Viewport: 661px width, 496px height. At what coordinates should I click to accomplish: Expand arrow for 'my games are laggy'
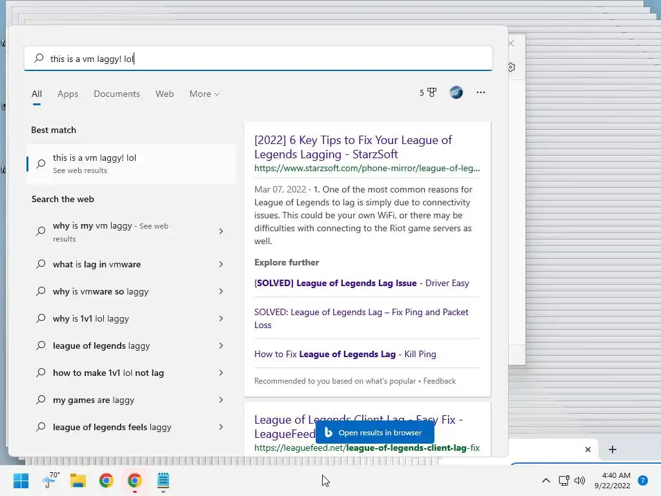click(221, 400)
